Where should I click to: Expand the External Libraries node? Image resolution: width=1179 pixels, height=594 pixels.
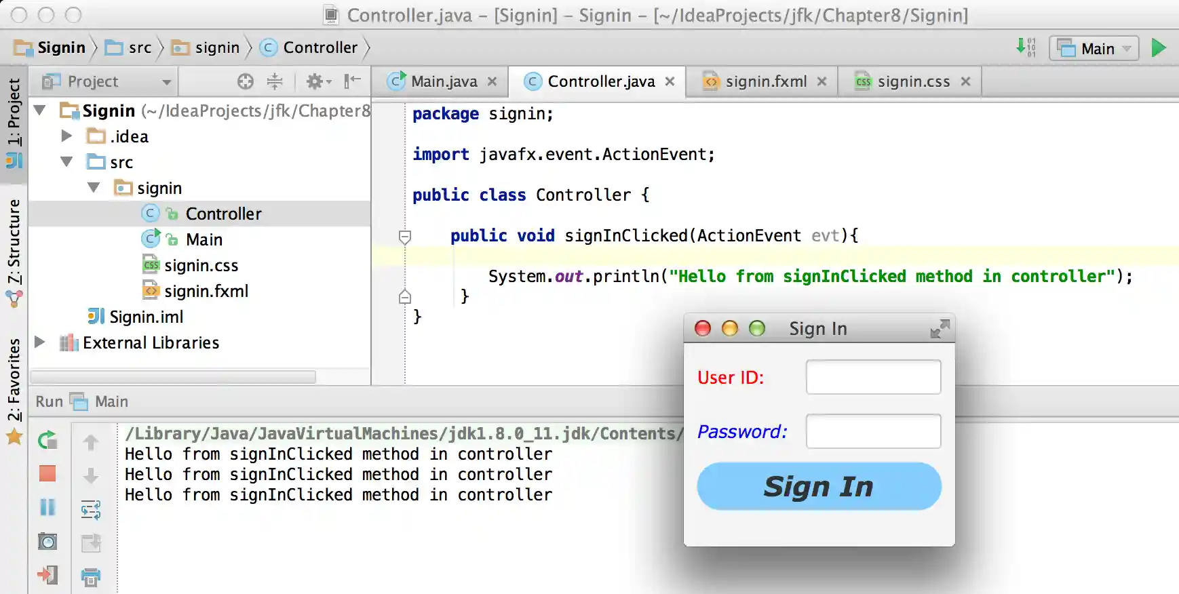coord(40,342)
